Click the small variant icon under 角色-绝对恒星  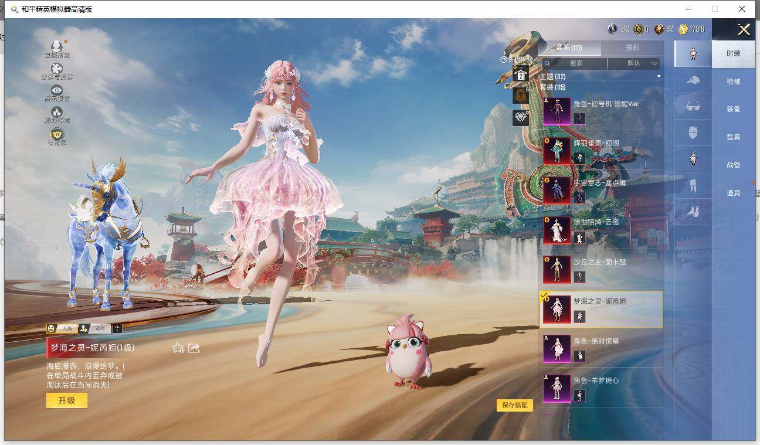(579, 356)
